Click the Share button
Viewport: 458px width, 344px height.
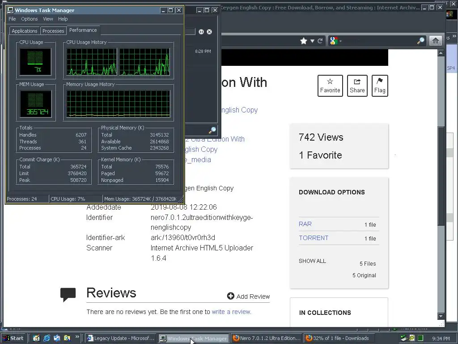coord(357,86)
